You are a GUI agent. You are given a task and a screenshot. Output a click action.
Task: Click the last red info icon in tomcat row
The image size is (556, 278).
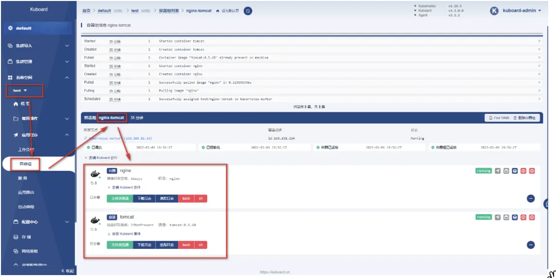click(532, 217)
